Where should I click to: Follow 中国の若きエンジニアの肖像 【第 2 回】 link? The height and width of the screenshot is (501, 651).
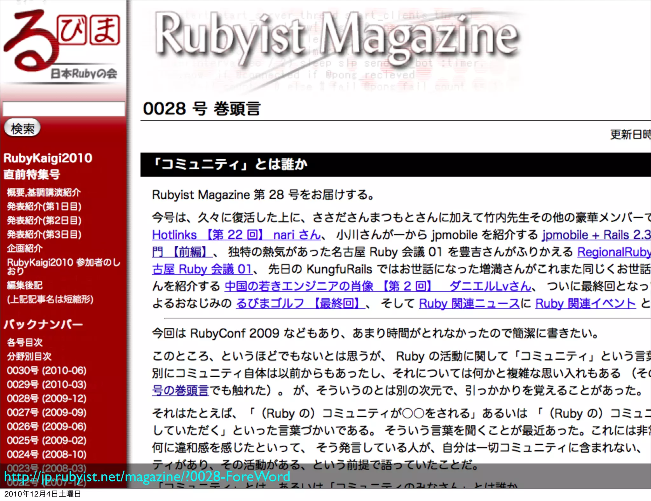pos(378,286)
